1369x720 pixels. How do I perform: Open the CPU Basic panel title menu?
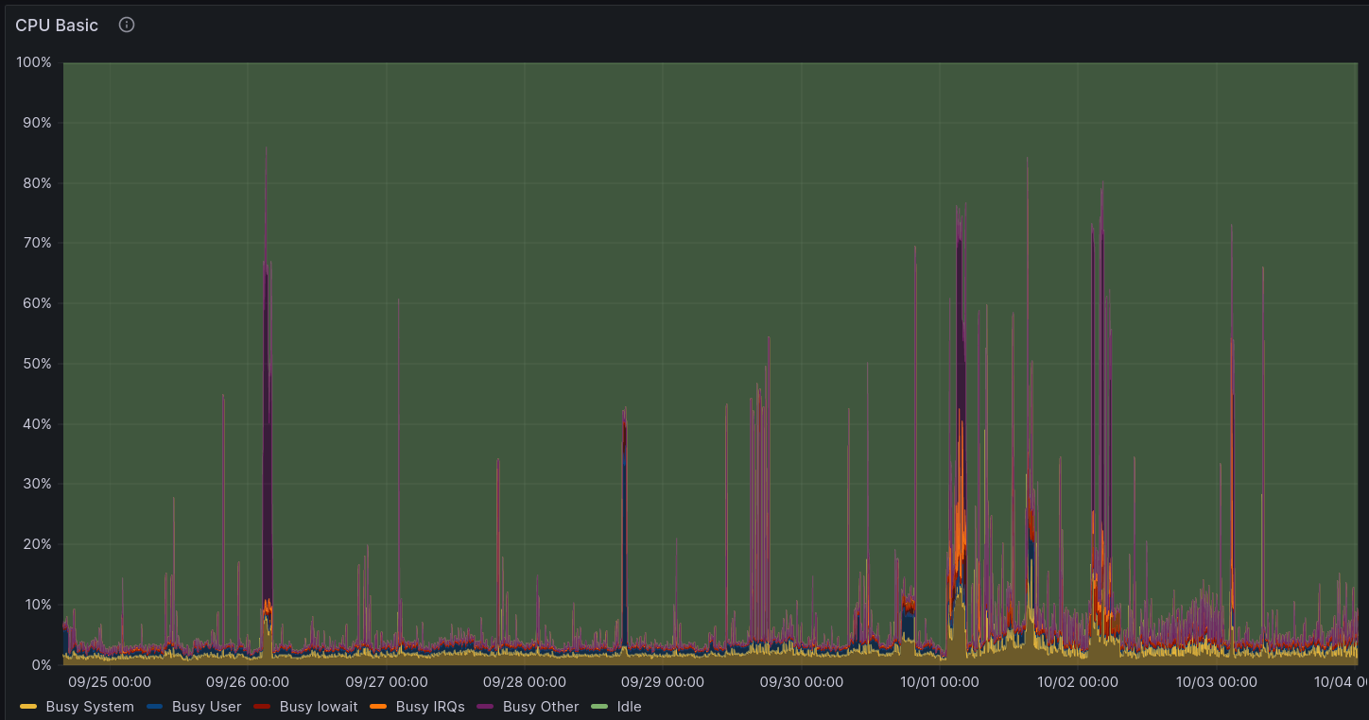point(57,26)
